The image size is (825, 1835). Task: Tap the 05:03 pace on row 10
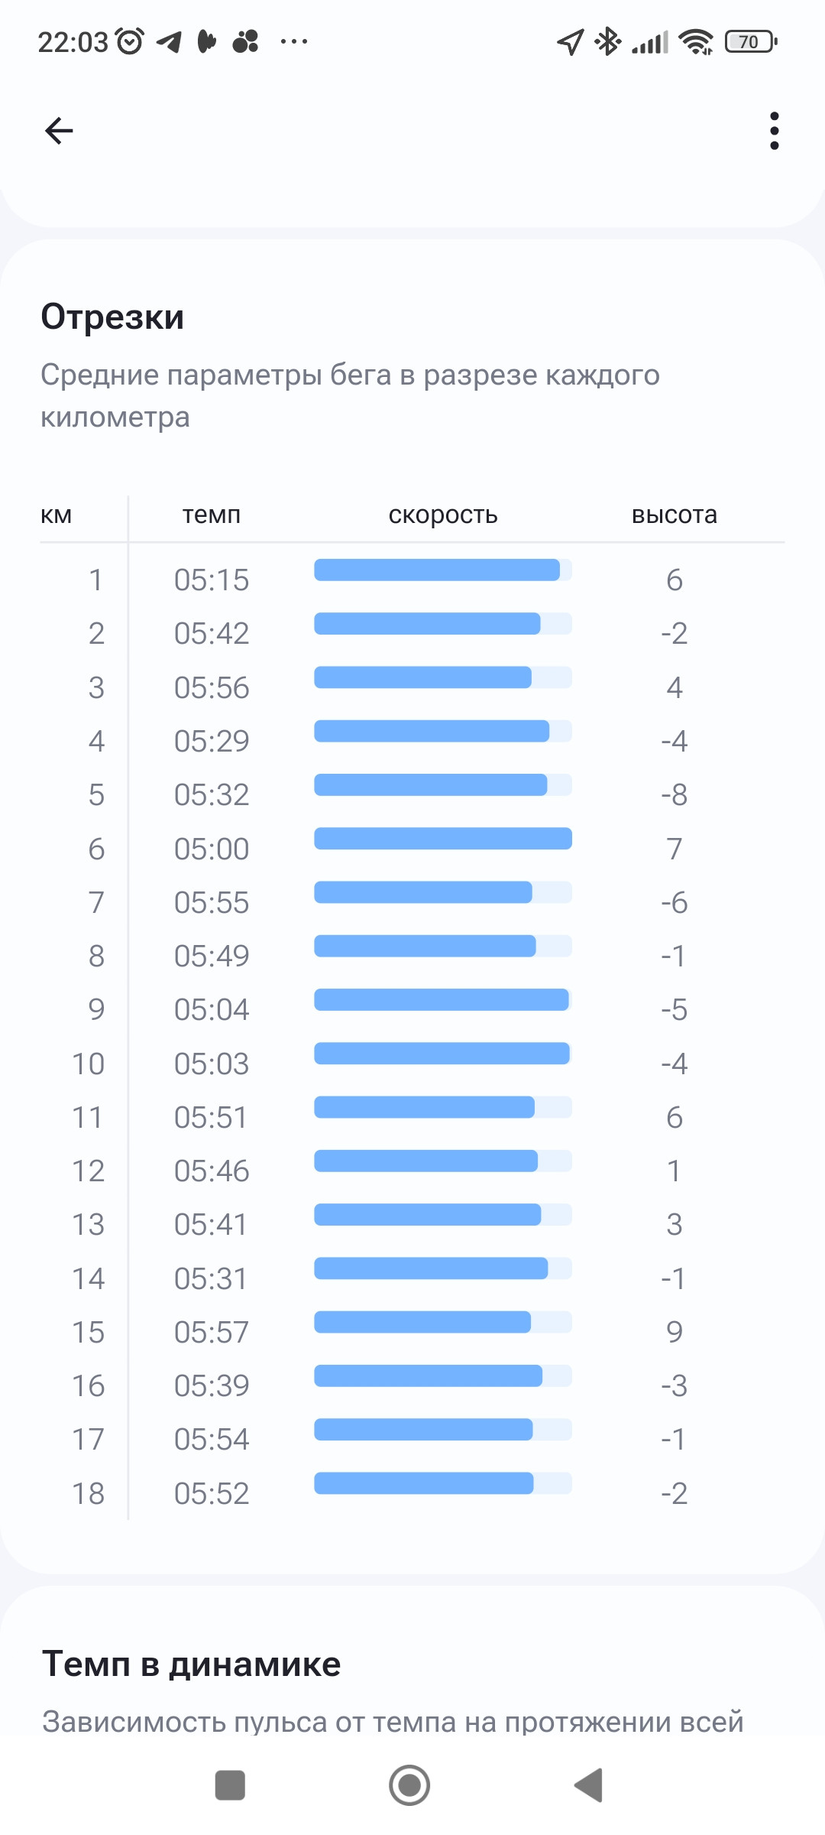(212, 1064)
